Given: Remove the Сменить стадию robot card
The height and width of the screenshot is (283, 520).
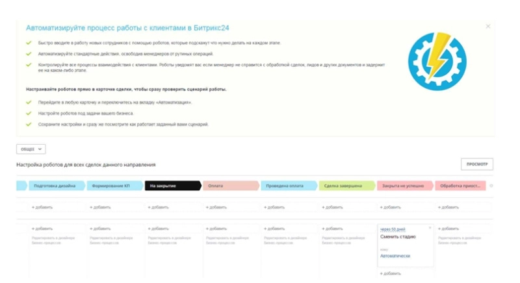Looking at the screenshot, I should 430,228.
